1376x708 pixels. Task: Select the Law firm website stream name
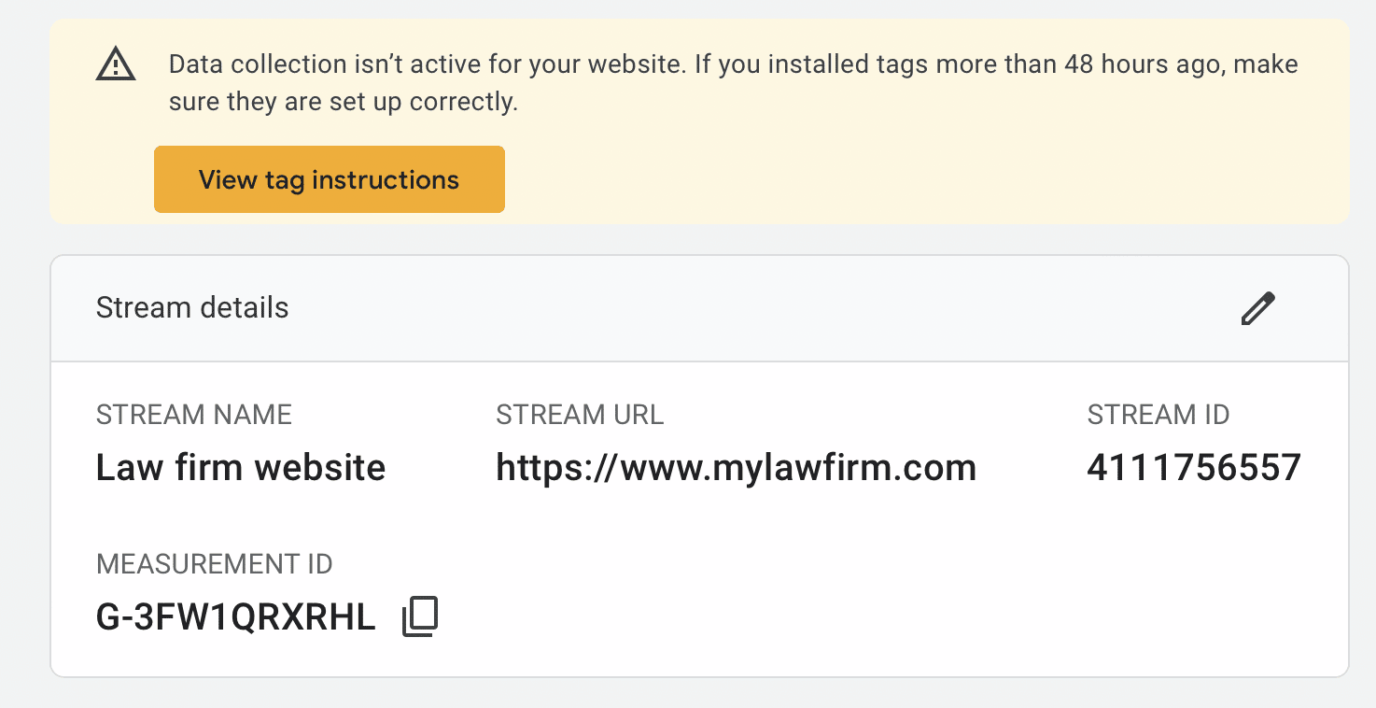[241, 467]
